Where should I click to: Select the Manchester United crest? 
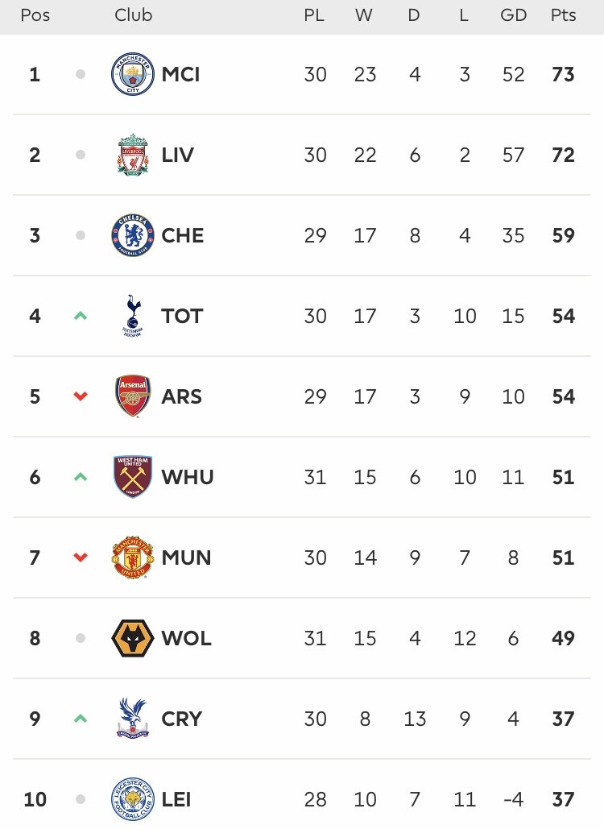(133, 558)
